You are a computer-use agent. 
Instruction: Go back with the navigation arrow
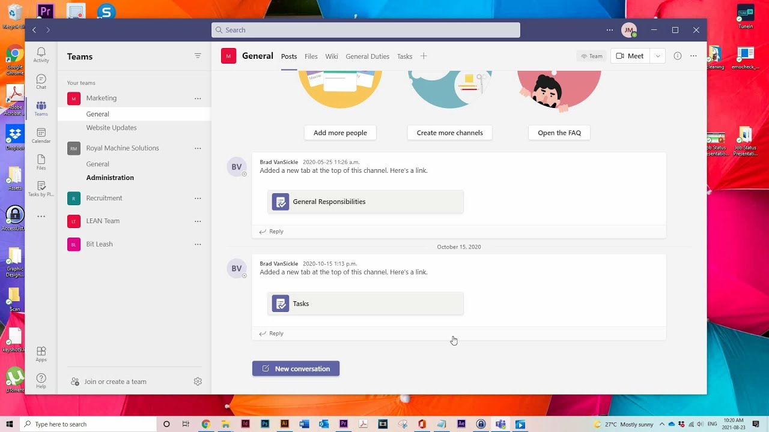pyautogui.click(x=34, y=30)
